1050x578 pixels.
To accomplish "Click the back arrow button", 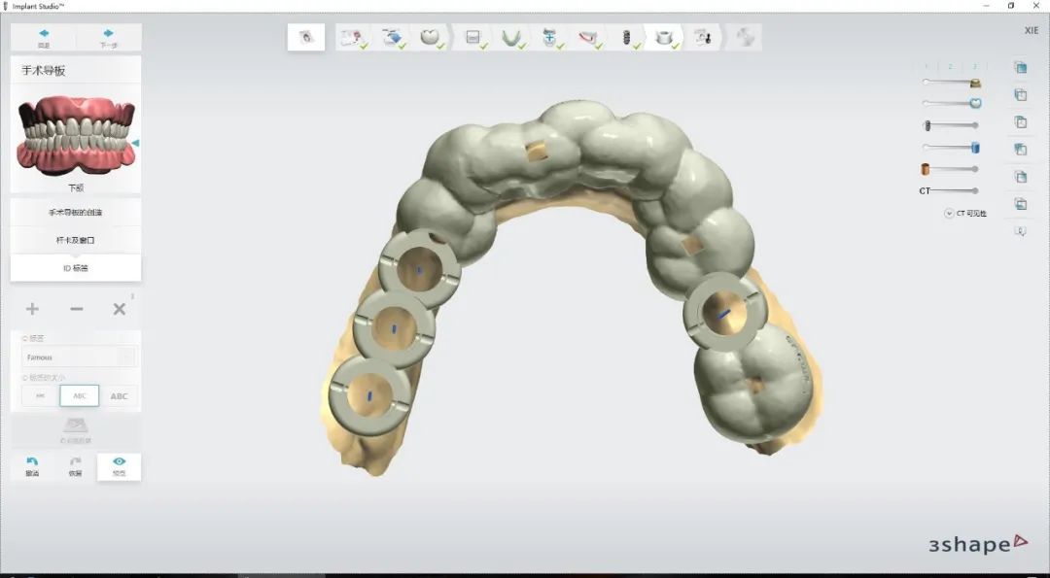I will coord(44,37).
